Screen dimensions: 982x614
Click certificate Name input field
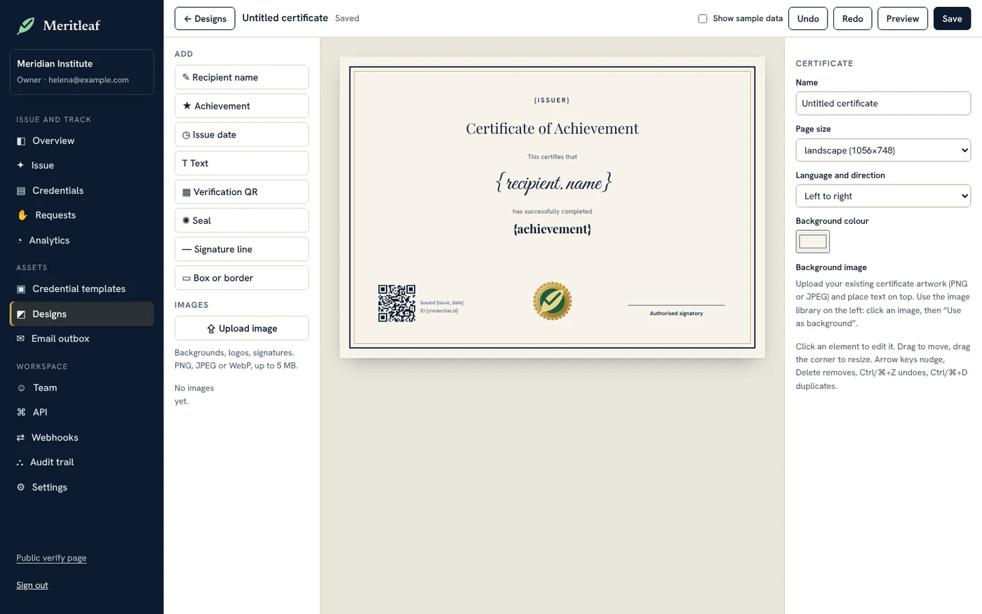(883, 103)
